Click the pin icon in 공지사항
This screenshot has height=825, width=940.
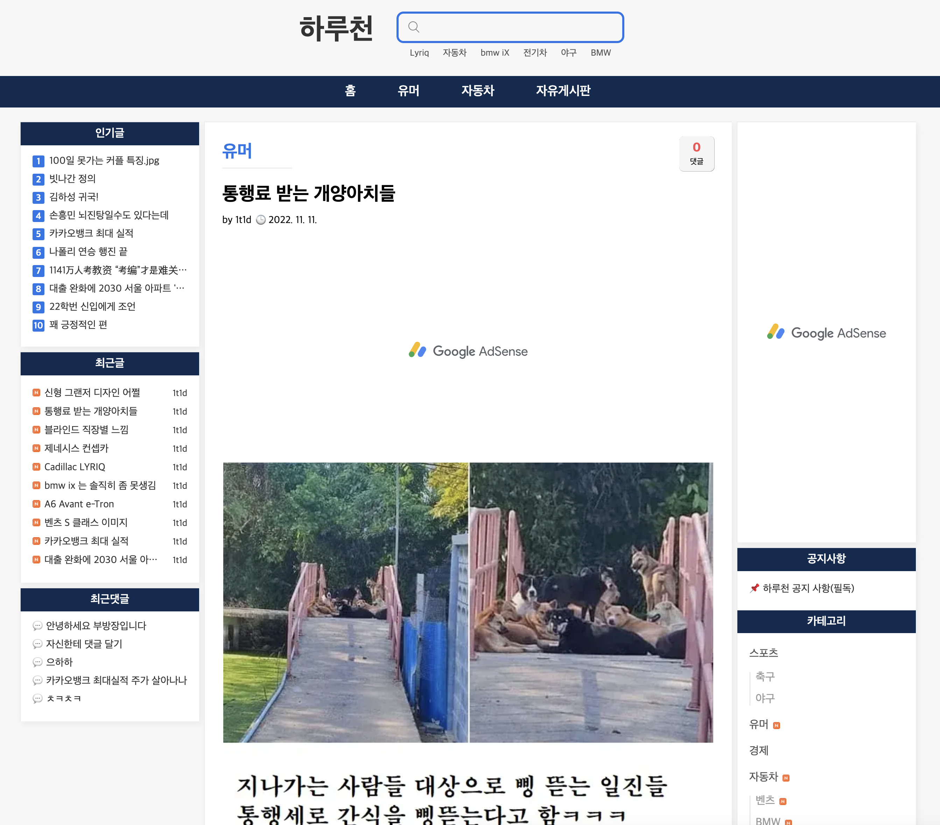pyautogui.click(x=754, y=588)
